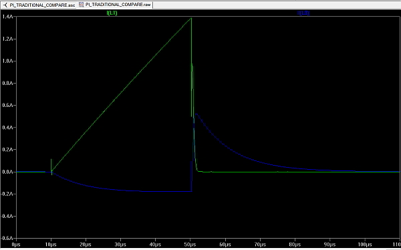Screen dimensions: 401x250
Task: Click the green I(L1) trace label
Action: [112, 13]
